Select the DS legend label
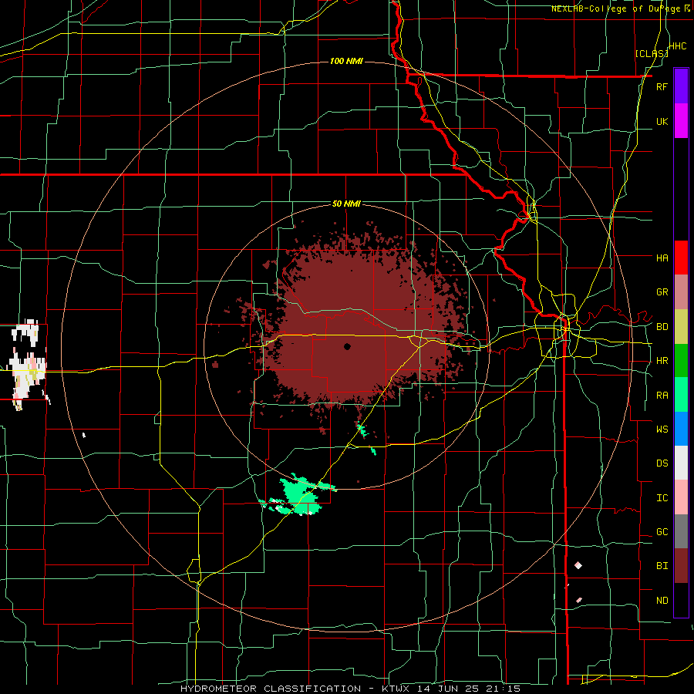694x694 pixels. tap(662, 463)
